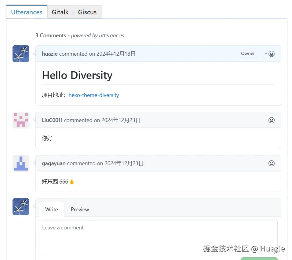The image size is (292, 260).
Task: Open LiuC0011's pink pixel avatar
Action: click(21, 120)
